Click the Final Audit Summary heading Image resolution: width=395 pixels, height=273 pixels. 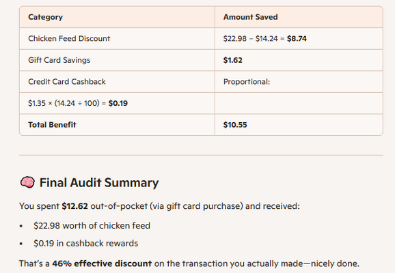click(99, 183)
